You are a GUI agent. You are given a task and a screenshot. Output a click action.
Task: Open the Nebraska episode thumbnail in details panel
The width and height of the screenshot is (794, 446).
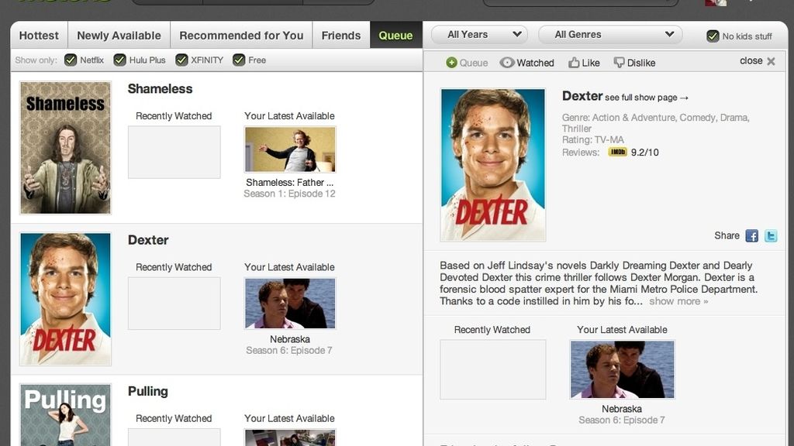[623, 369]
